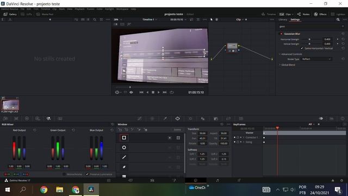Show the Media Pool button

pos(45,14)
